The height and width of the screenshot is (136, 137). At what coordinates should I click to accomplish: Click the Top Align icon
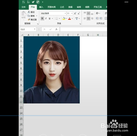pyautogui.click(x=85, y=13)
